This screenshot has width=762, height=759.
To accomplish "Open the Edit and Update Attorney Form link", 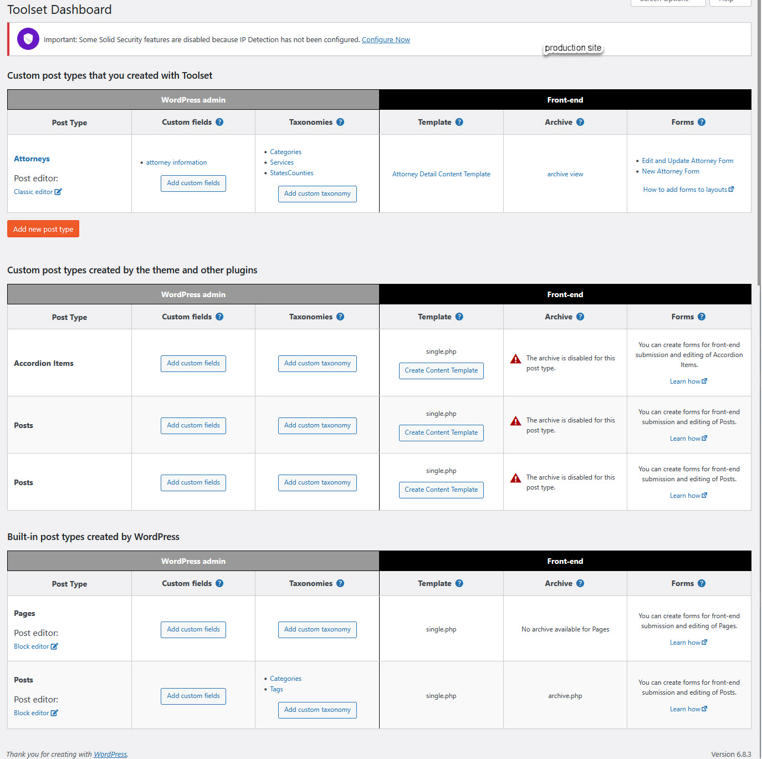I will [x=687, y=161].
